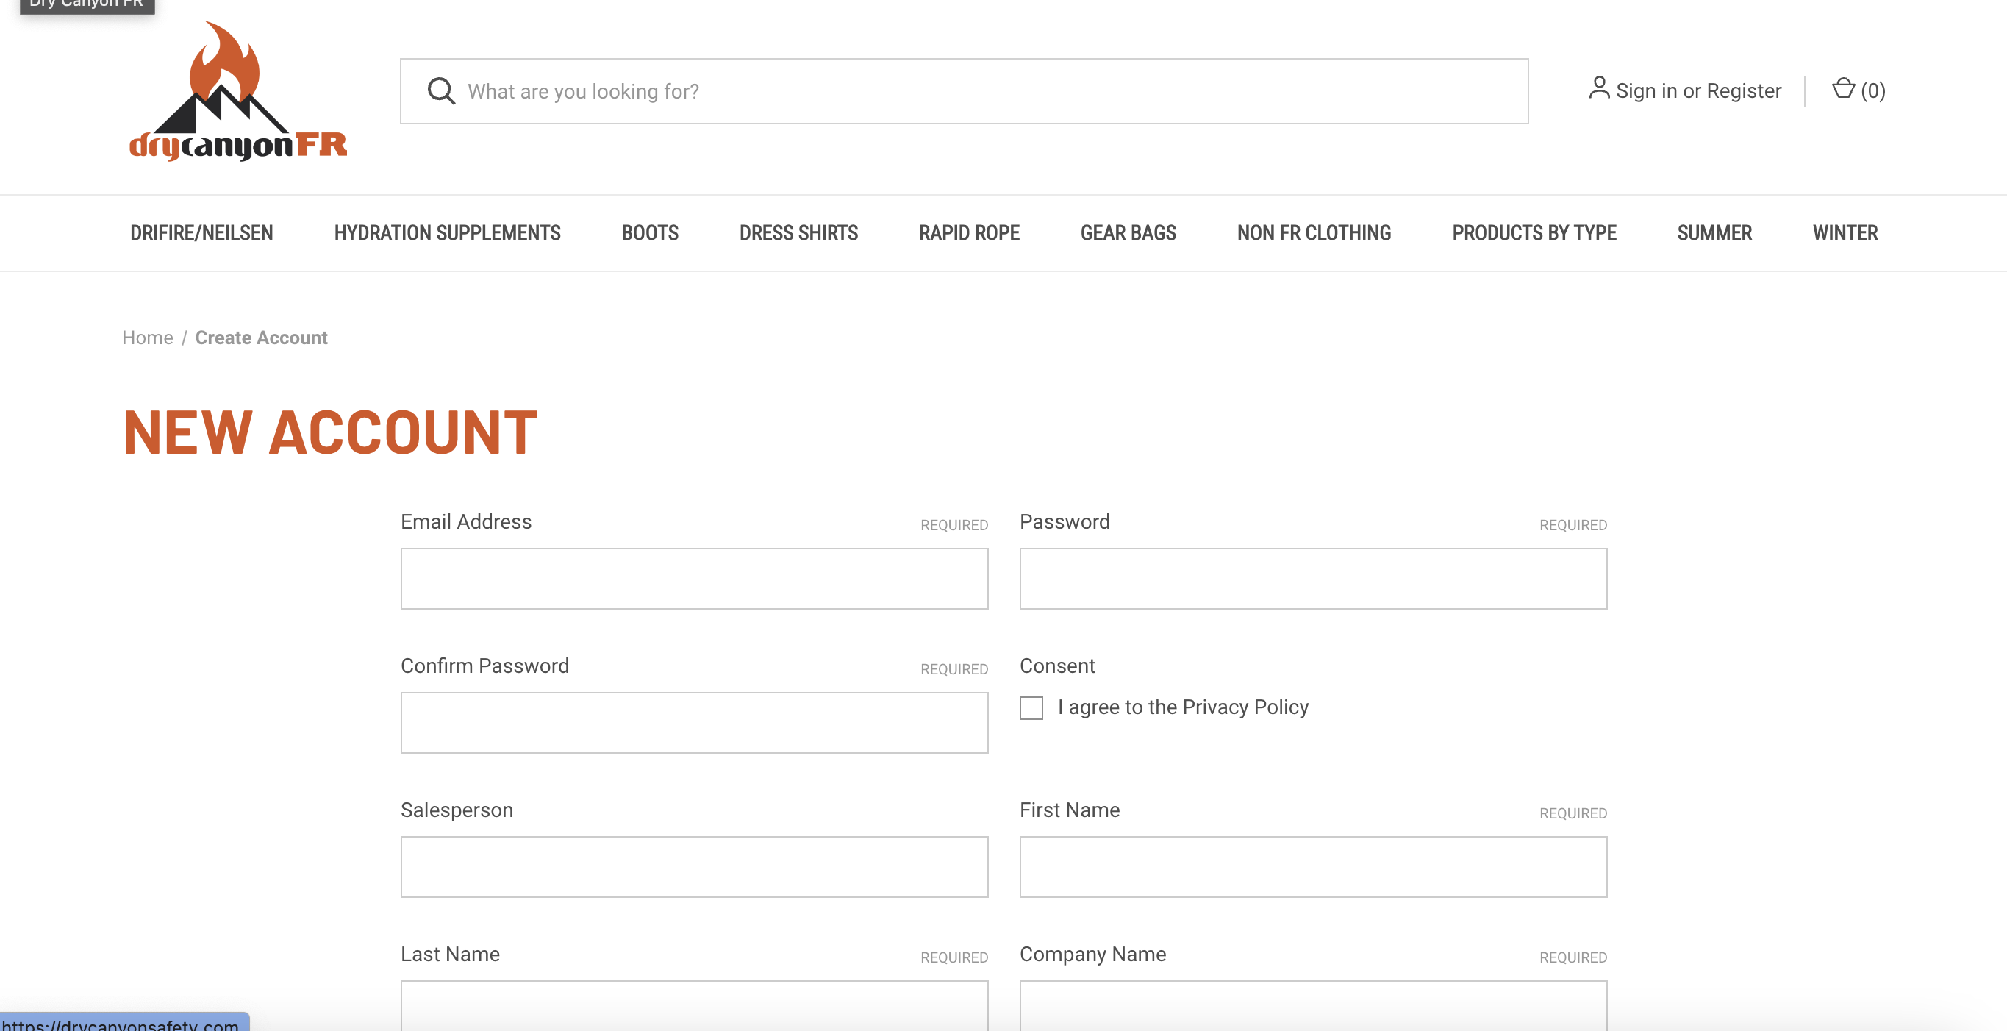This screenshot has width=2007, height=1031.
Task: Go to Sign in link
Action: pos(1646,91)
